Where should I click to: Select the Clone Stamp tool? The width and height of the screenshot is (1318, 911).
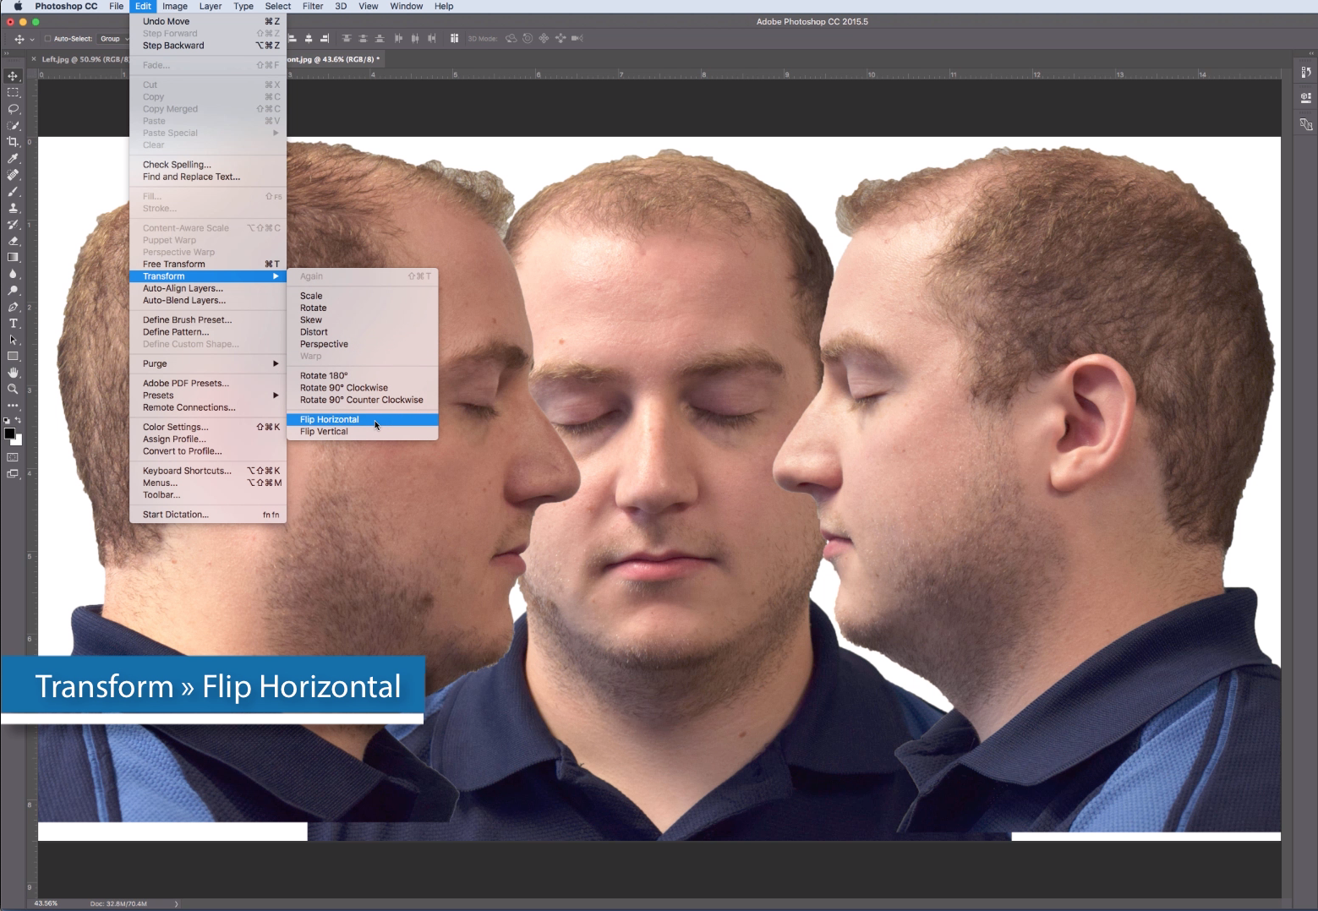click(x=13, y=208)
